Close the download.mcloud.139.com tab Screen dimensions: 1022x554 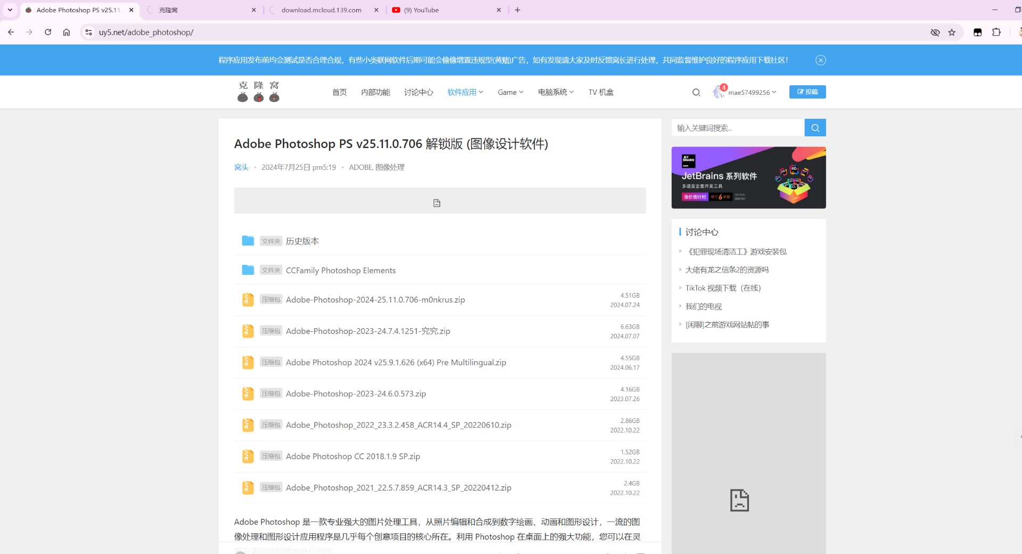(x=376, y=10)
